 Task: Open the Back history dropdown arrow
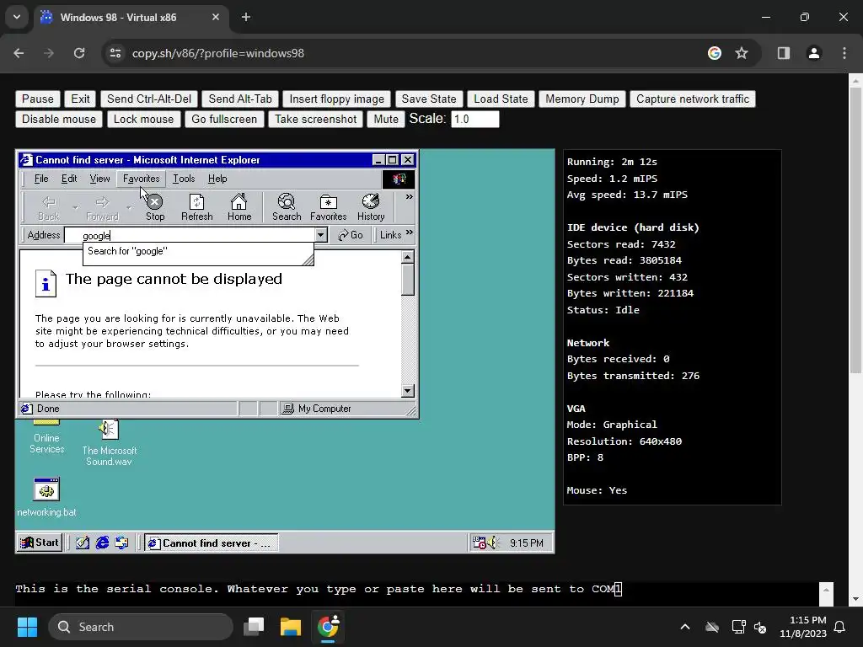click(75, 208)
